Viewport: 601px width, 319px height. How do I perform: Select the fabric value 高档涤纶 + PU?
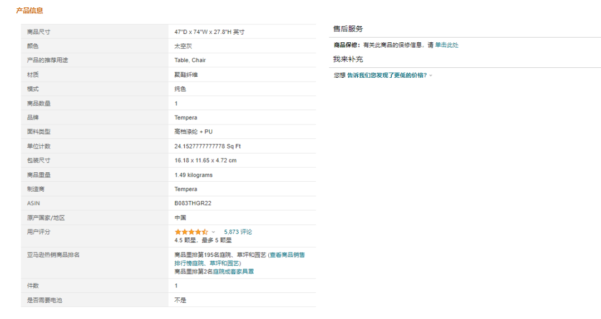[194, 132]
